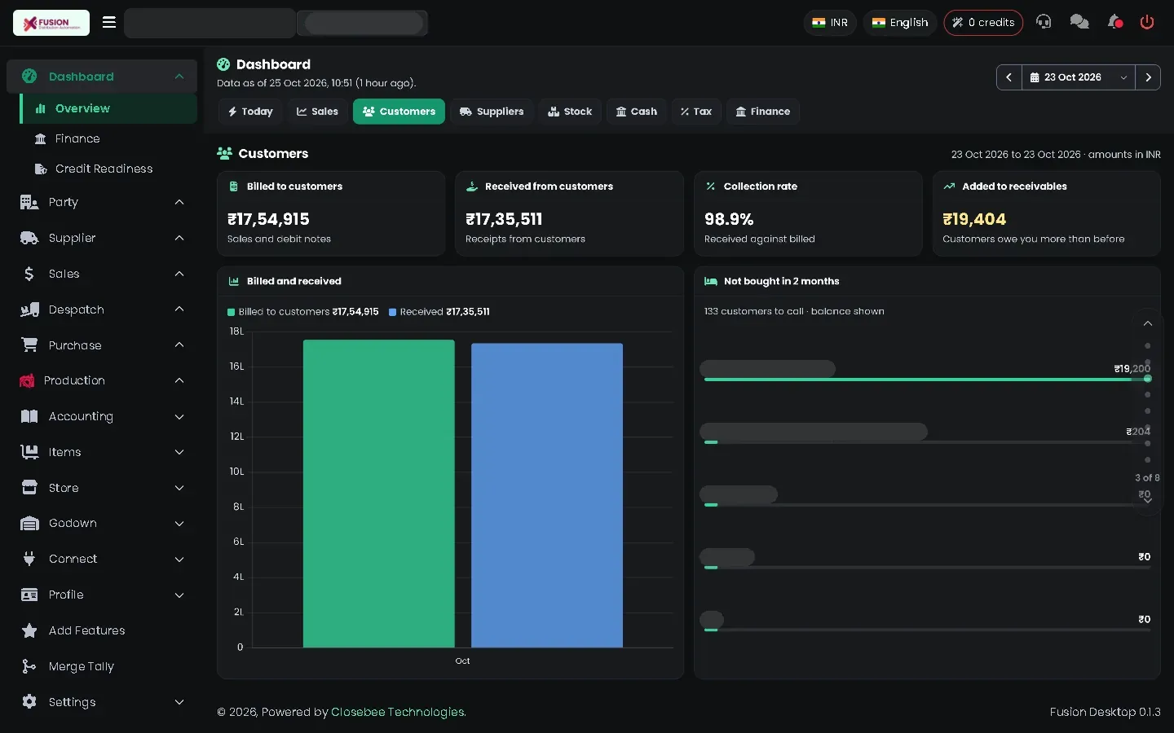Expand the Accounting menu chevron
Screen dimensions: 1174x733
coord(179,416)
